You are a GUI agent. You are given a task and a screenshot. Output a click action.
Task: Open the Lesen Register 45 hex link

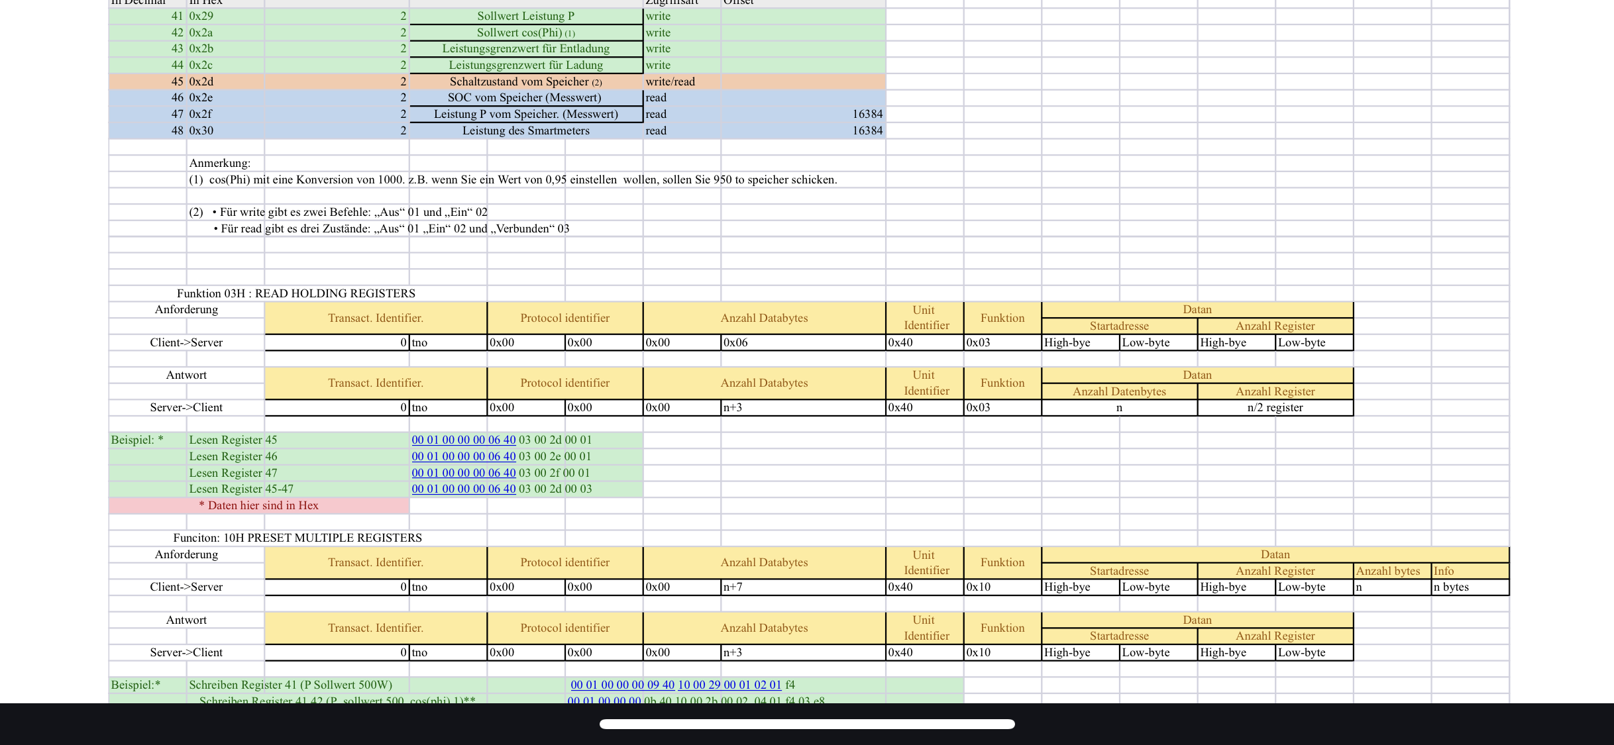coord(464,440)
